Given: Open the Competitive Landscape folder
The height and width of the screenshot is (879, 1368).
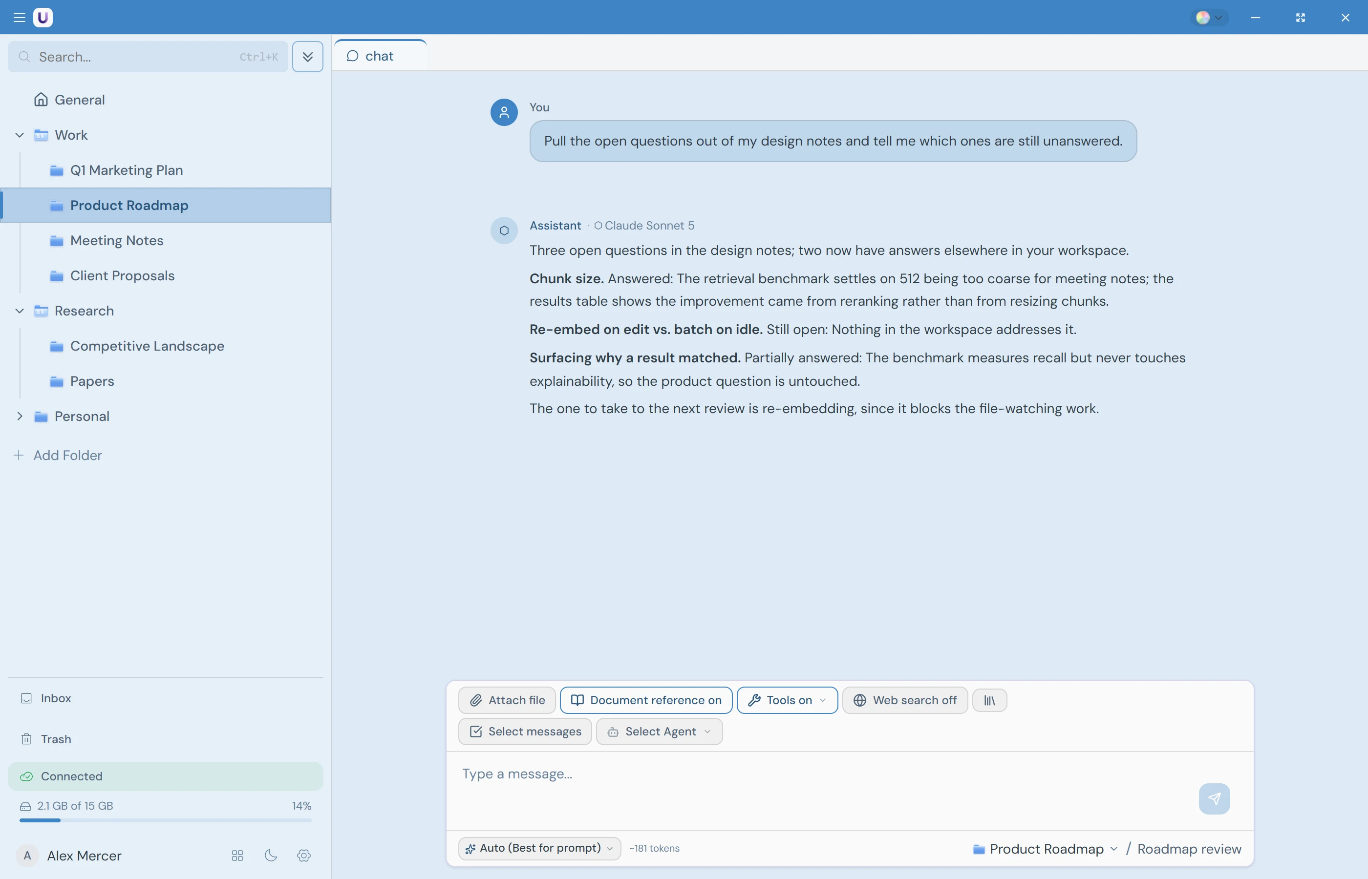Looking at the screenshot, I should [x=166, y=346].
